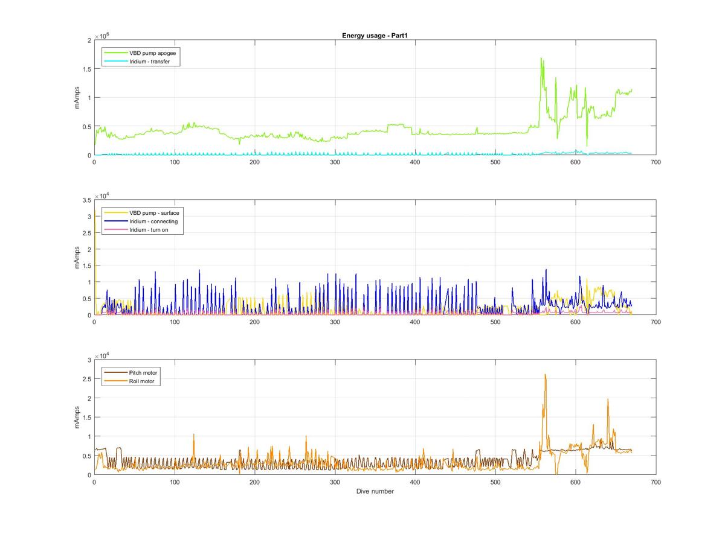
Task: Click the yellow line sample beside 'VBD pump - surface'
Action: click(116, 213)
